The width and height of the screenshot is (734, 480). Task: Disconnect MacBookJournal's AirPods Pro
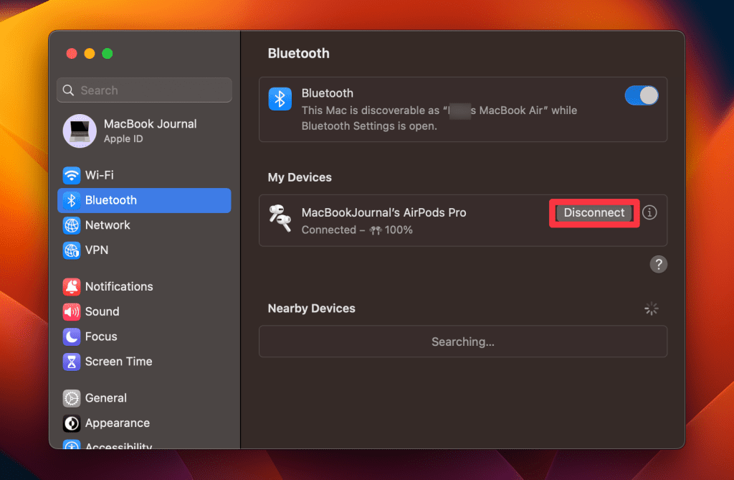point(594,213)
